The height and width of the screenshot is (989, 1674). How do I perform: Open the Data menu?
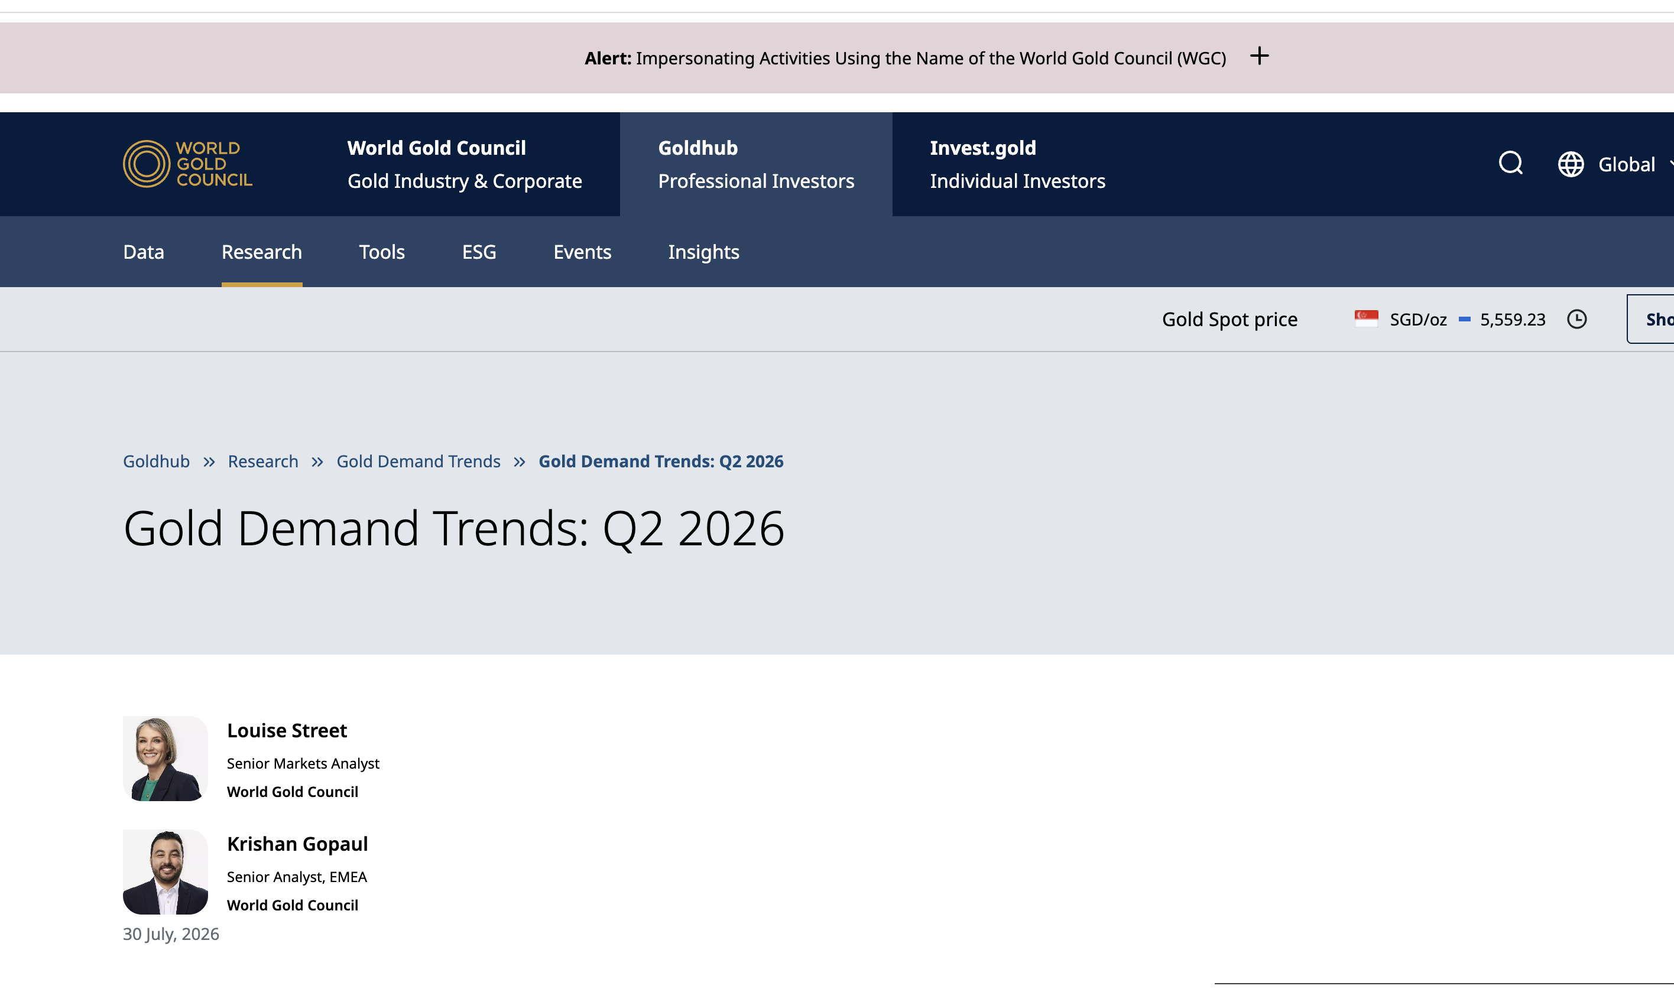point(143,252)
